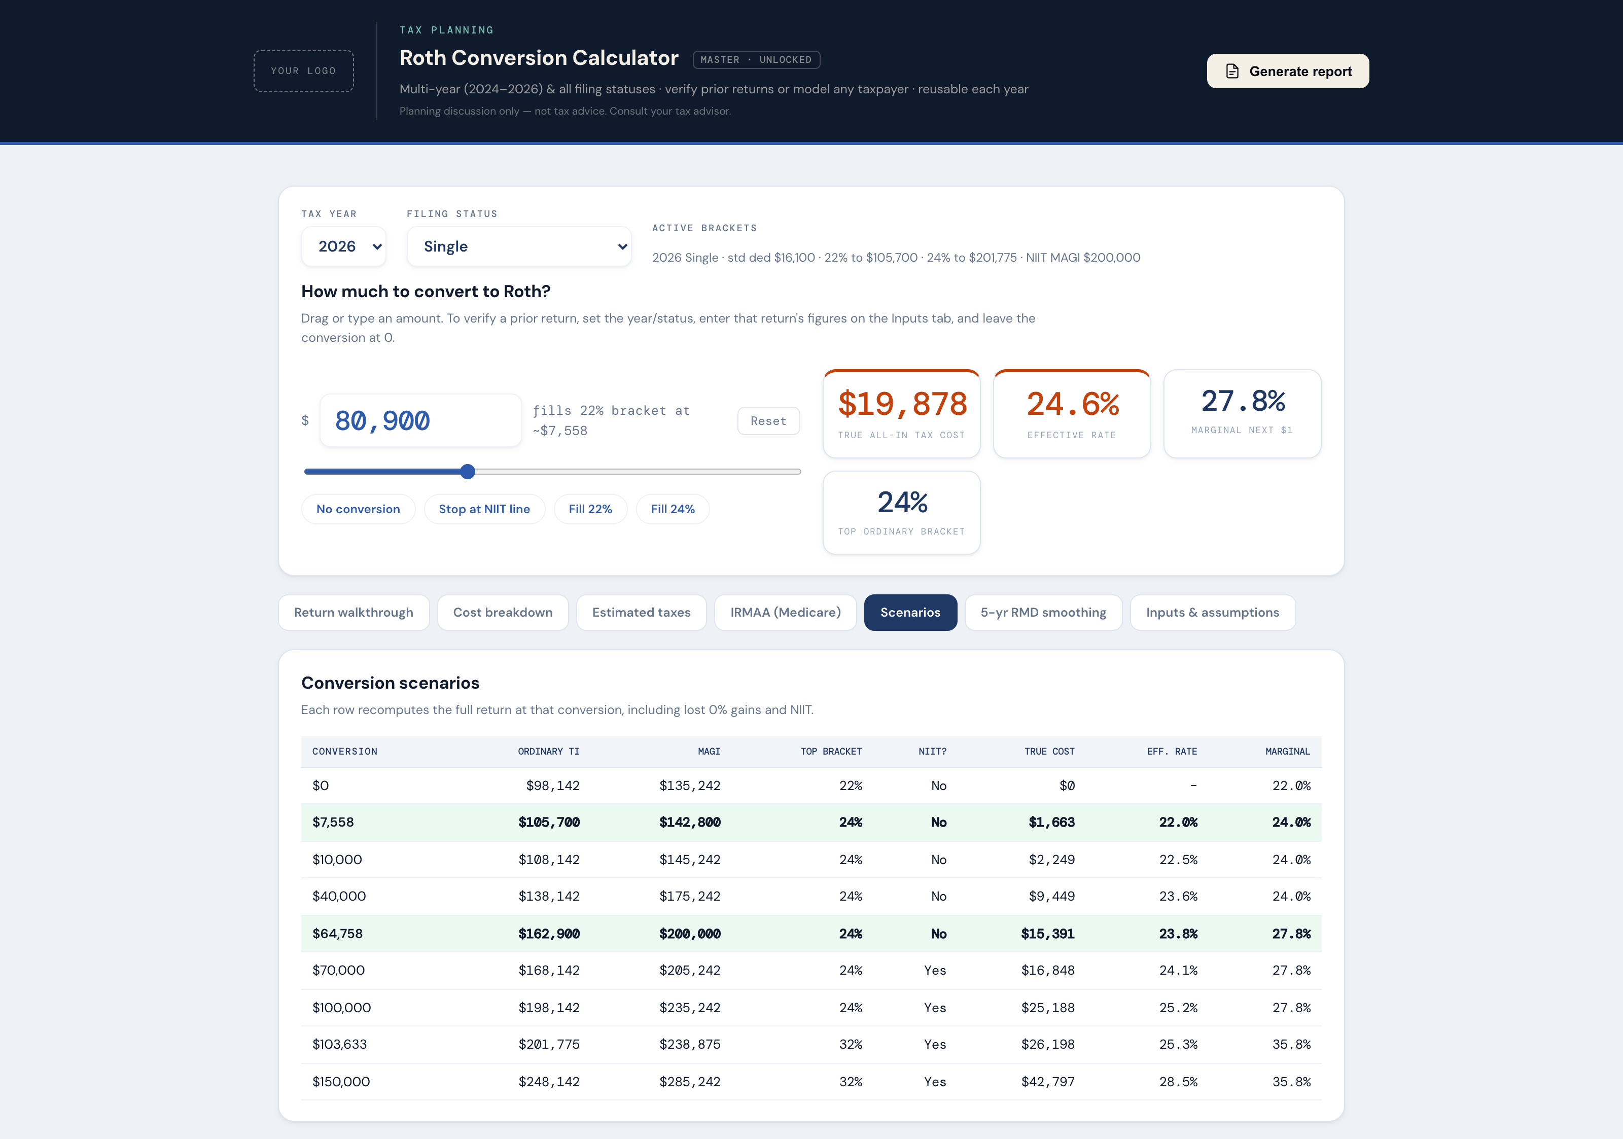Click the $64,758 scenario row

(x=811, y=934)
